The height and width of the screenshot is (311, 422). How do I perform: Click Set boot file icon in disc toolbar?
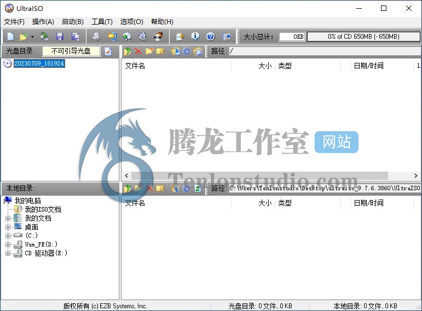click(198, 51)
